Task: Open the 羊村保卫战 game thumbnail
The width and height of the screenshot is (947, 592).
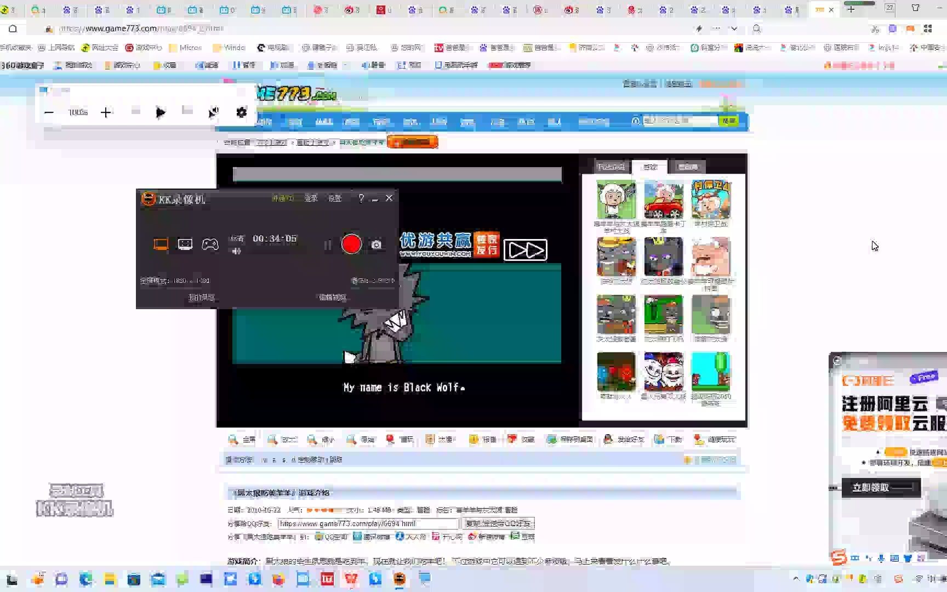Action: point(711,200)
